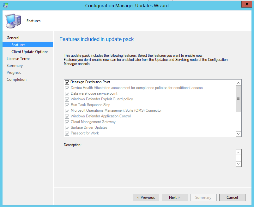254x207 pixels.
Task: Check Windows Defender Exploit Guard policy
Action: coord(67,99)
